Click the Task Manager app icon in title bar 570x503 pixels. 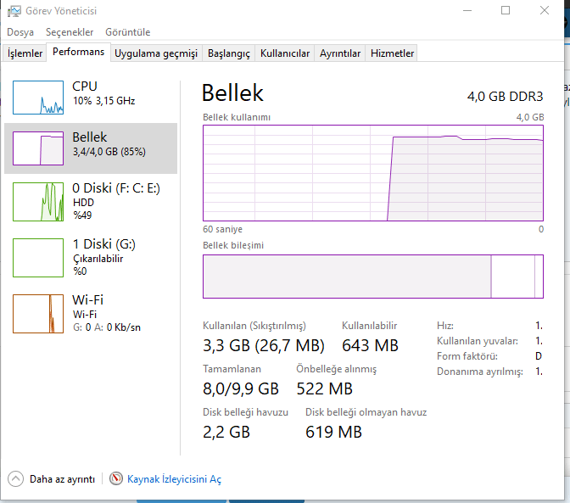point(14,11)
